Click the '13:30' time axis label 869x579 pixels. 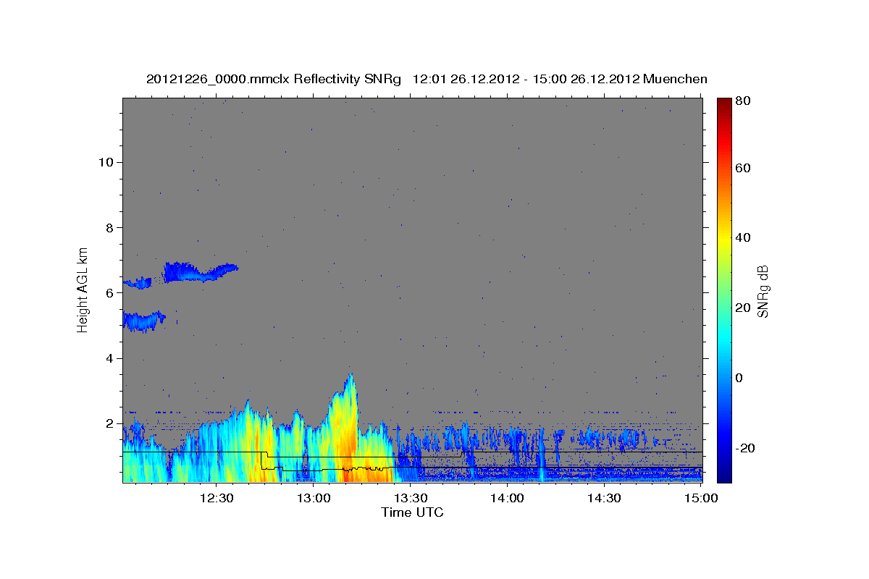click(x=411, y=498)
